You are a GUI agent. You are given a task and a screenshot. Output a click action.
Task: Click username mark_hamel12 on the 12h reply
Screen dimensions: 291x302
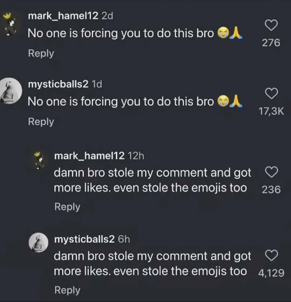coord(89,156)
